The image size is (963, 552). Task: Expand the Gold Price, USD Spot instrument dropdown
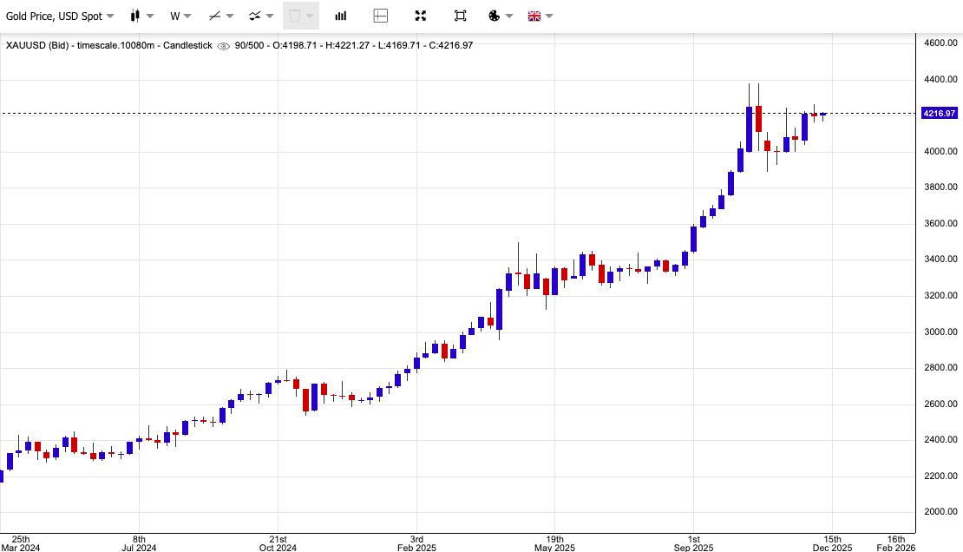click(x=60, y=16)
